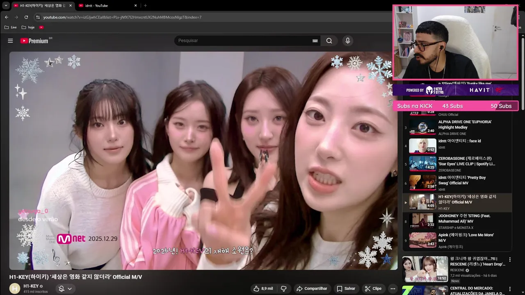Play idntt face id playlist thumbnail
This screenshot has width=525, height=295.
point(422,146)
